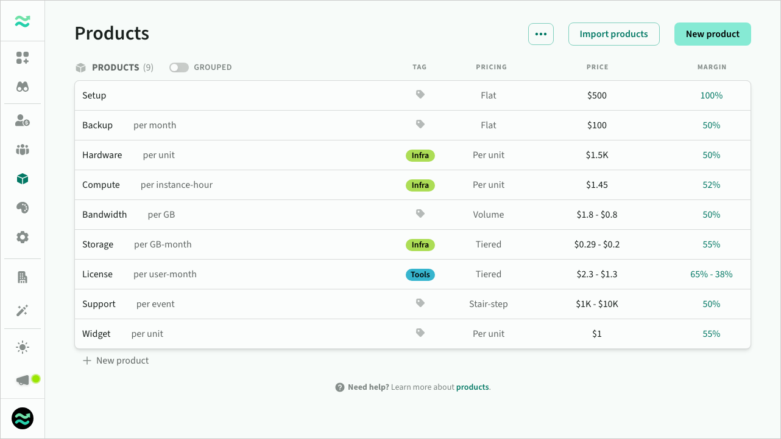Open the three-dots more options menu

[540, 34]
